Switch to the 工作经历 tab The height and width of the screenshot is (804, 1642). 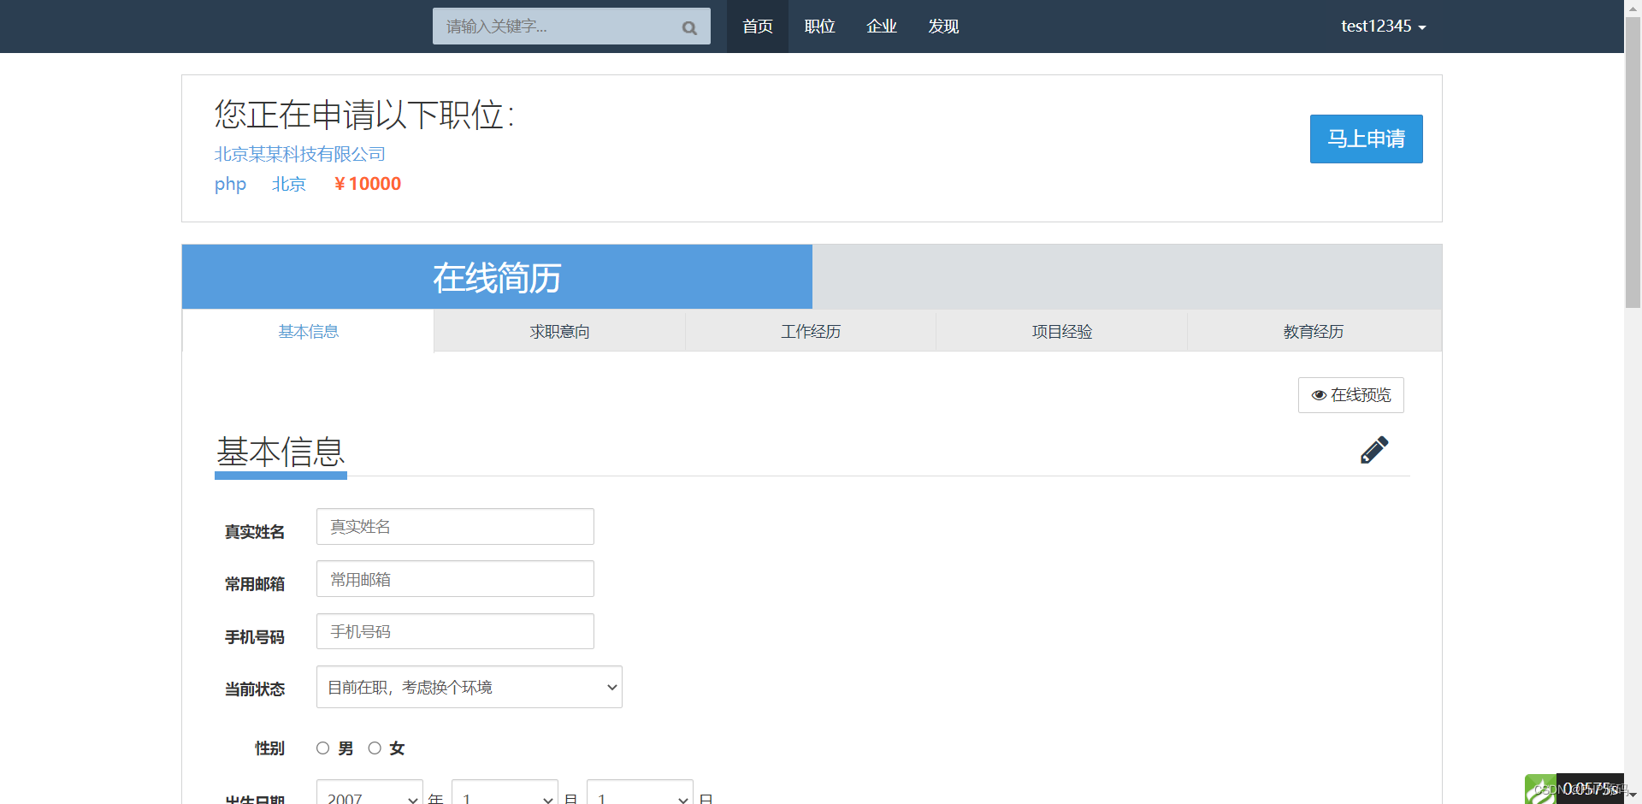tap(811, 331)
